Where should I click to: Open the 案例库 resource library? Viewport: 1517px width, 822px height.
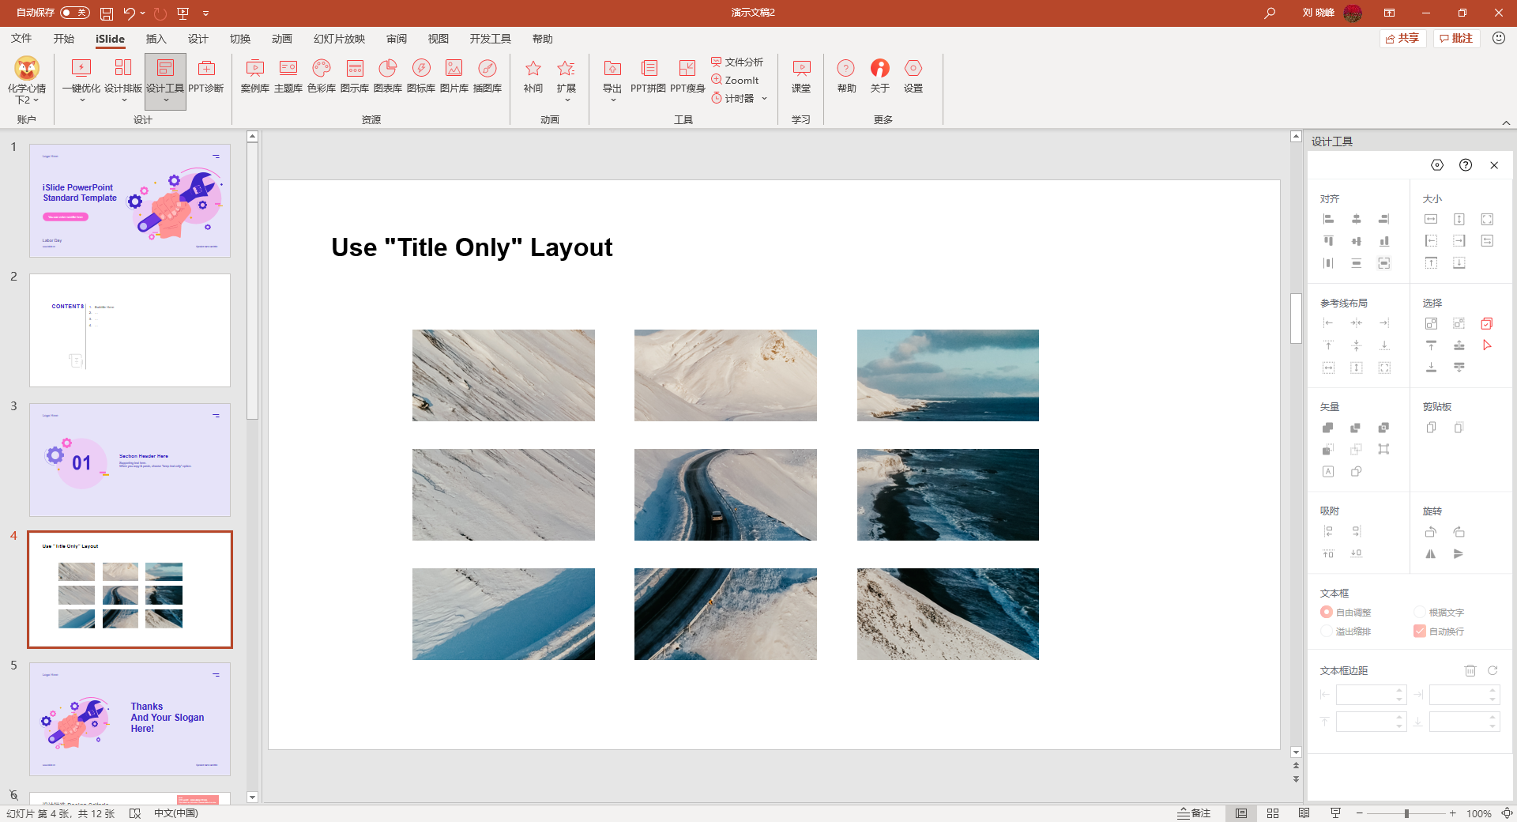coord(255,77)
